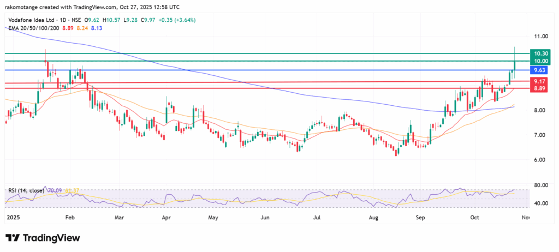Image resolution: width=559 pixels, height=252 pixels.
Task: Click the Jul label on time axis
Action: pyautogui.click(x=317, y=217)
